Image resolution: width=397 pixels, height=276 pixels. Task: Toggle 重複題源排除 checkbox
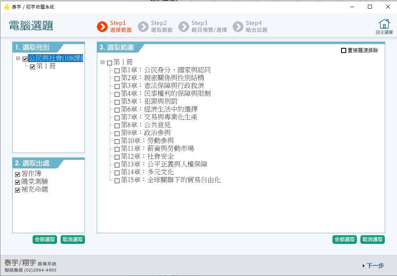coord(343,51)
